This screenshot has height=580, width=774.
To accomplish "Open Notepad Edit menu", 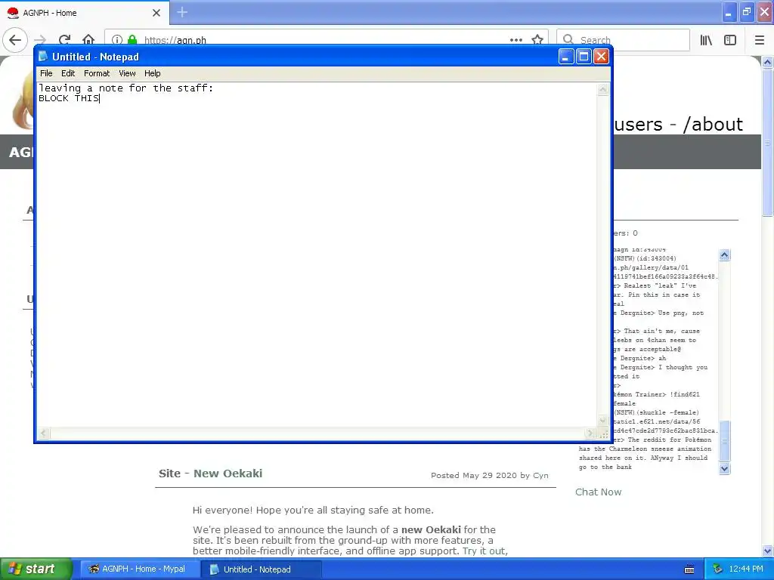I will pos(68,73).
